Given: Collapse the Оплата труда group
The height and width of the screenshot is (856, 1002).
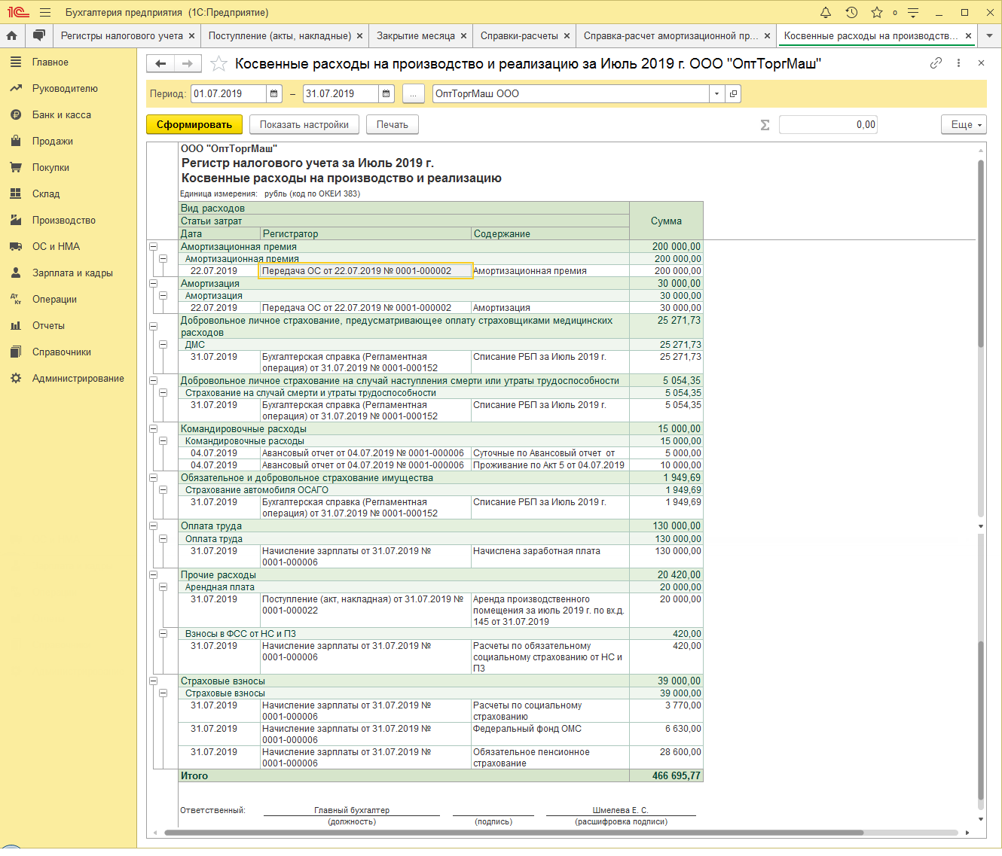Looking at the screenshot, I should [x=153, y=525].
